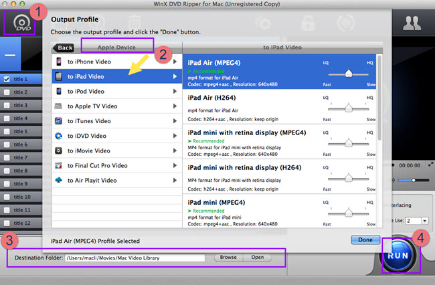Select title 12 row
Image resolution: width=435 pixels, height=285 pixels.
(21, 223)
